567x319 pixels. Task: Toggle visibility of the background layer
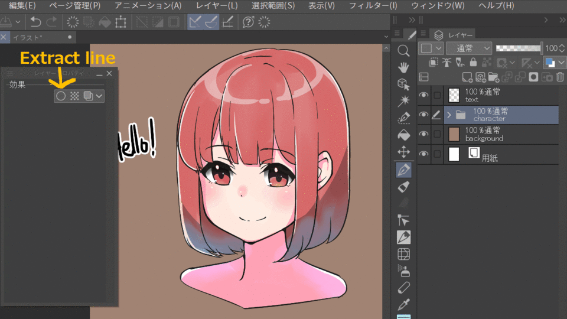pyautogui.click(x=423, y=134)
